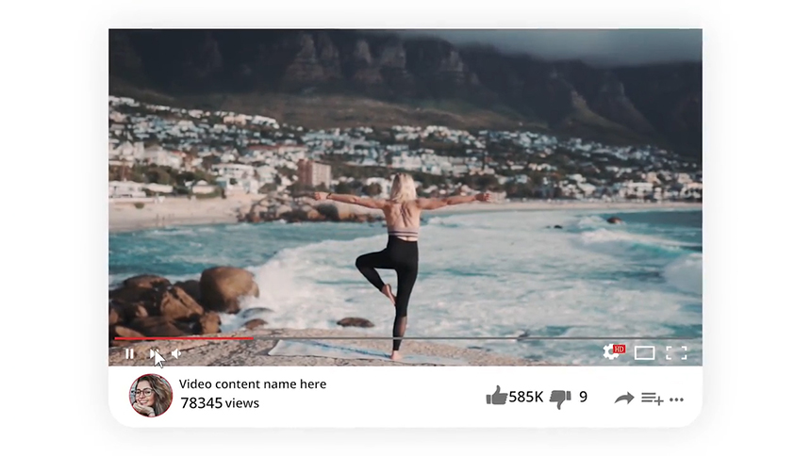Pause the video with the pause button
Viewport: 811px width, 456px height.
(x=130, y=353)
